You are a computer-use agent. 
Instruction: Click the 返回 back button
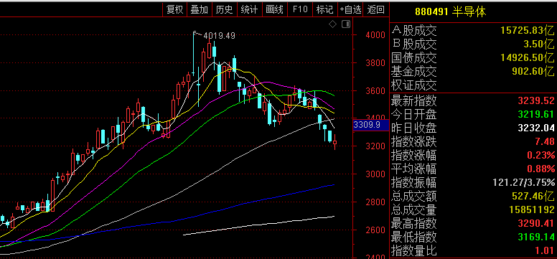376,9
